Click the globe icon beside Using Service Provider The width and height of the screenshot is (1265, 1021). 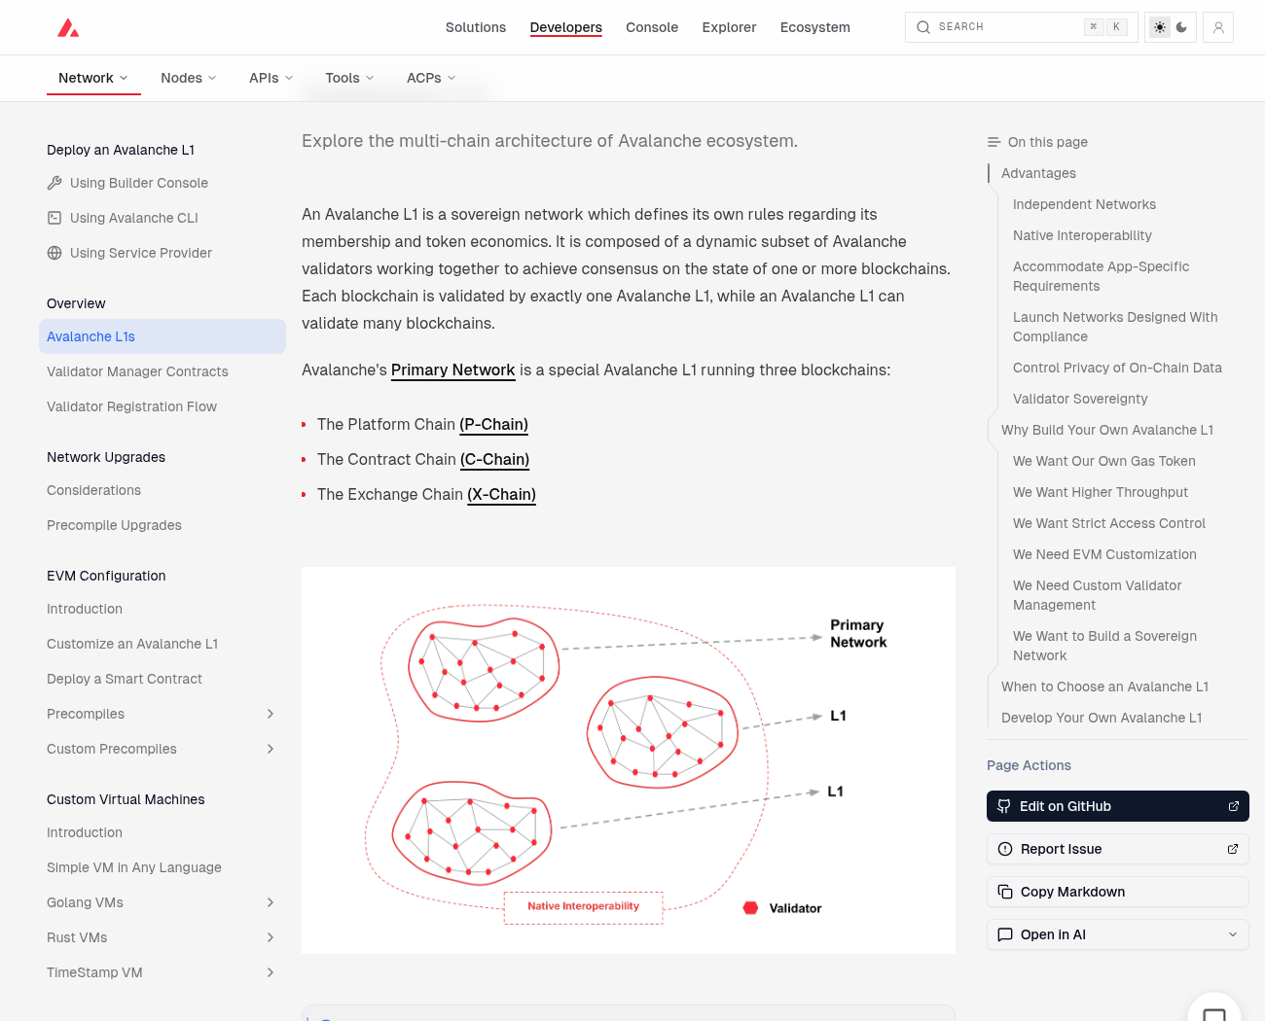coord(54,253)
